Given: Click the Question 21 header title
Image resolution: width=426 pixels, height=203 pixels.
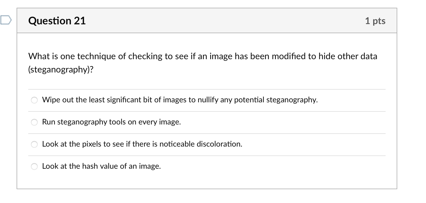Looking at the screenshot, I should point(57,20).
